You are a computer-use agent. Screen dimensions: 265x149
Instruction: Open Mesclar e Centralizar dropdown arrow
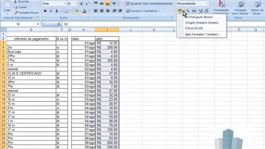[x=159, y=11]
